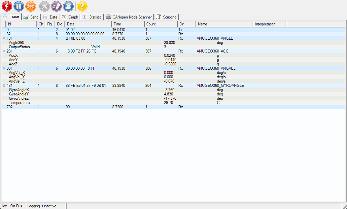Open settings with the gray wrench icon
The image size is (347, 209).
coord(45,6)
